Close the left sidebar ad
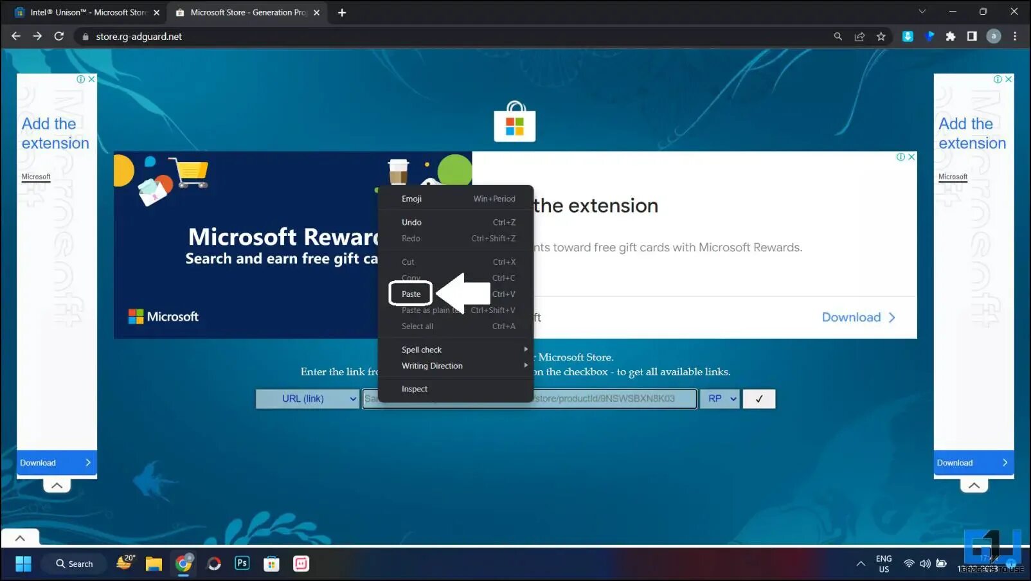Screen dimensions: 1031x581 click(91, 79)
